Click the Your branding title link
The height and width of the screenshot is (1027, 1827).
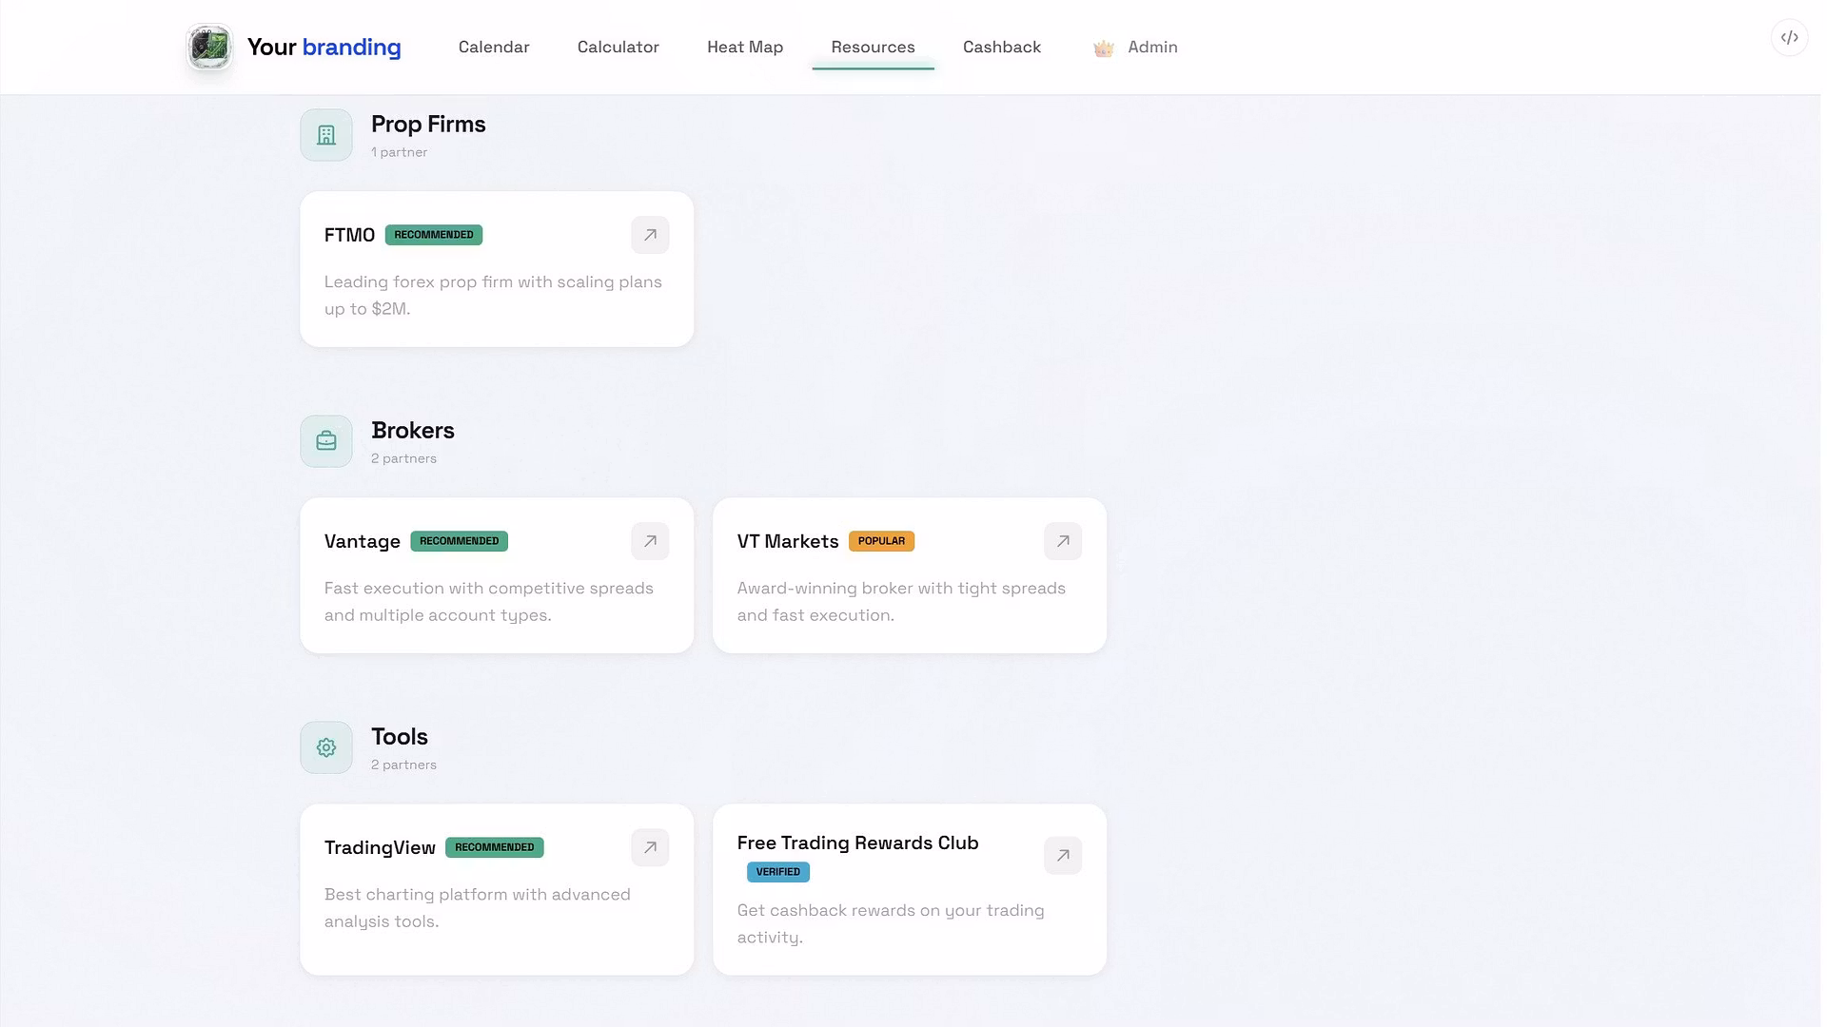click(324, 47)
